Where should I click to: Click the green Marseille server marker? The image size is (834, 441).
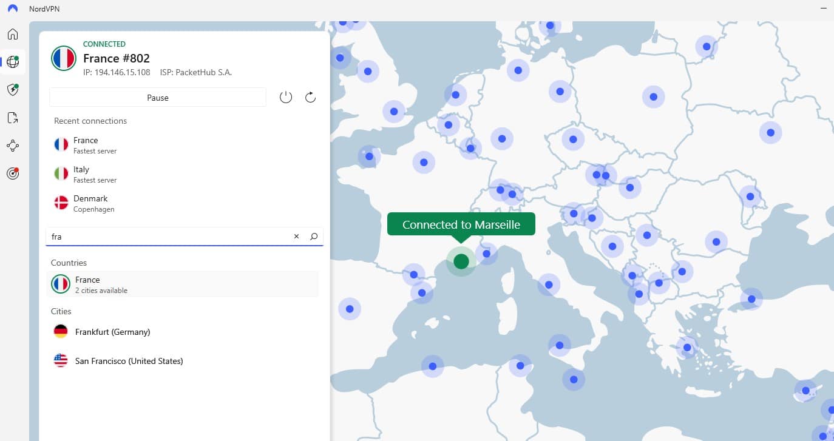[461, 261]
